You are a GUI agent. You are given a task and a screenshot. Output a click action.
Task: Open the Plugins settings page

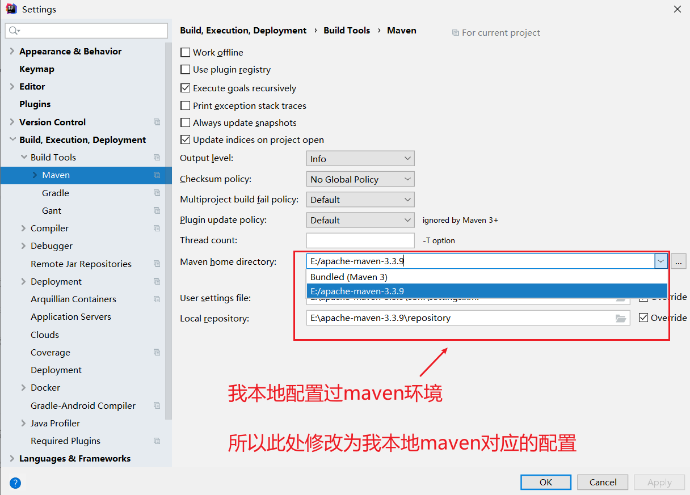[35, 104]
